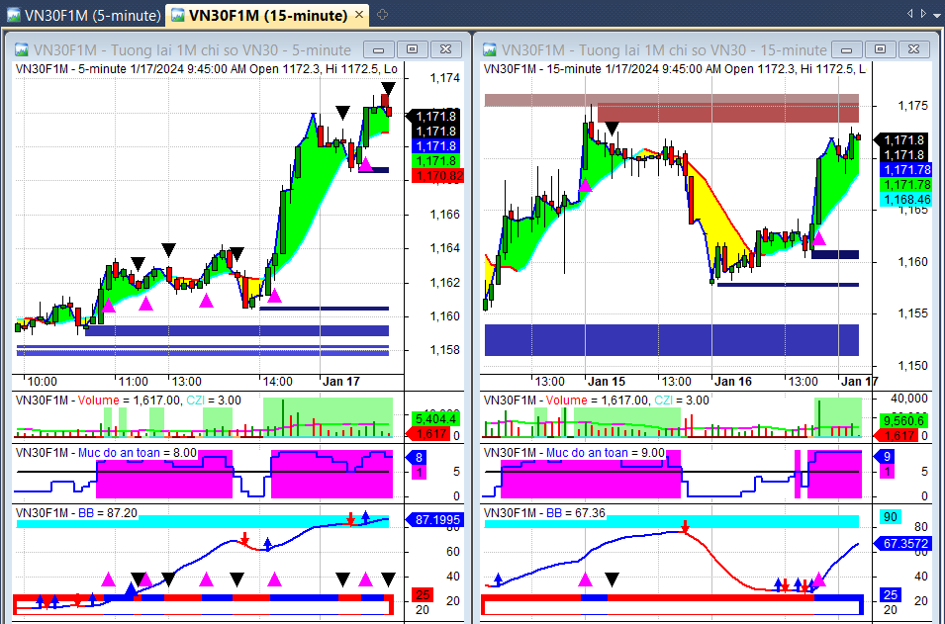Click the tab strip scroll-right arrow
Image resolution: width=945 pixels, height=624 pixels.
coord(922,13)
